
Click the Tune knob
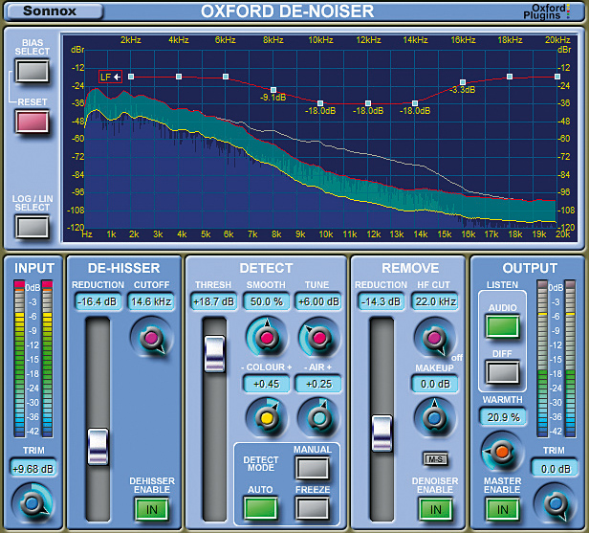point(318,337)
